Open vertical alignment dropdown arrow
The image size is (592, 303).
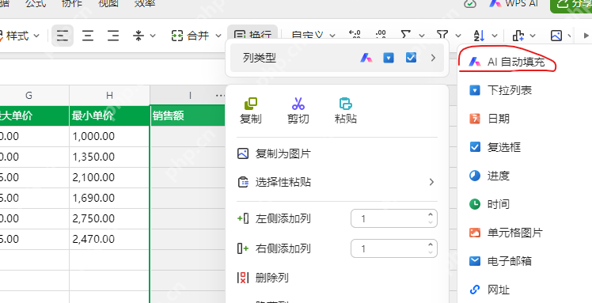153,36
